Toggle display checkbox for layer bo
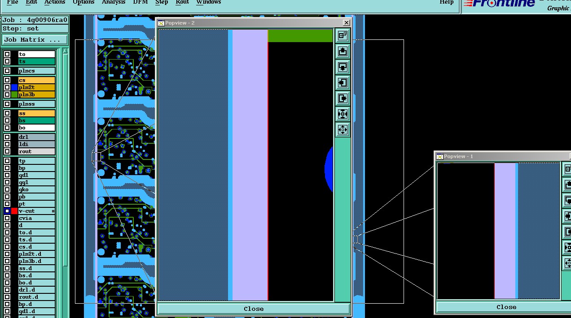Image resolution: width=571 pixels, height=318 pixels. pyautogui.click(x=7, y=128)
